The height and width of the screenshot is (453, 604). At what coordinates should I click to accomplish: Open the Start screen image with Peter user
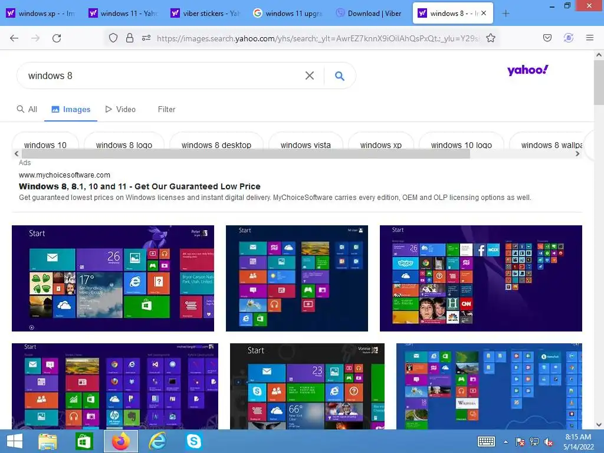113,278
